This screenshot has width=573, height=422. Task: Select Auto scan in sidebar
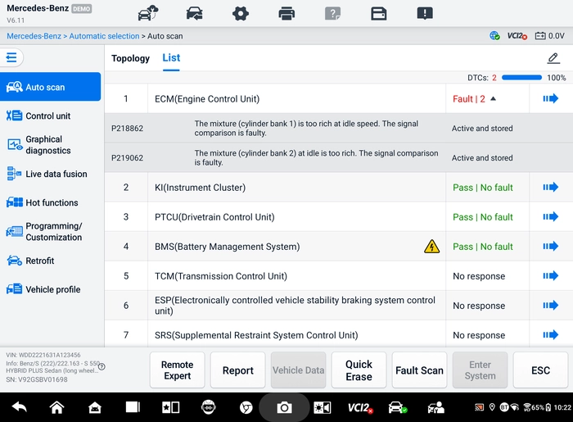tap(51, 87)
